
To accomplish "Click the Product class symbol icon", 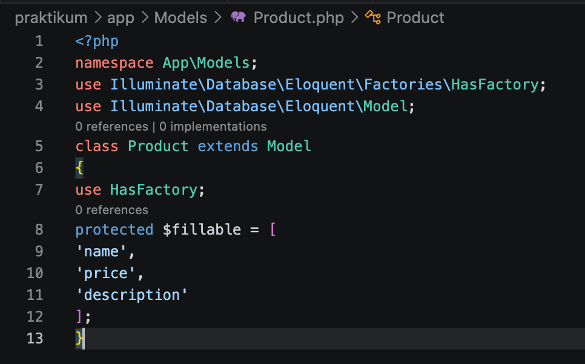I will click(x=372, y=17).
